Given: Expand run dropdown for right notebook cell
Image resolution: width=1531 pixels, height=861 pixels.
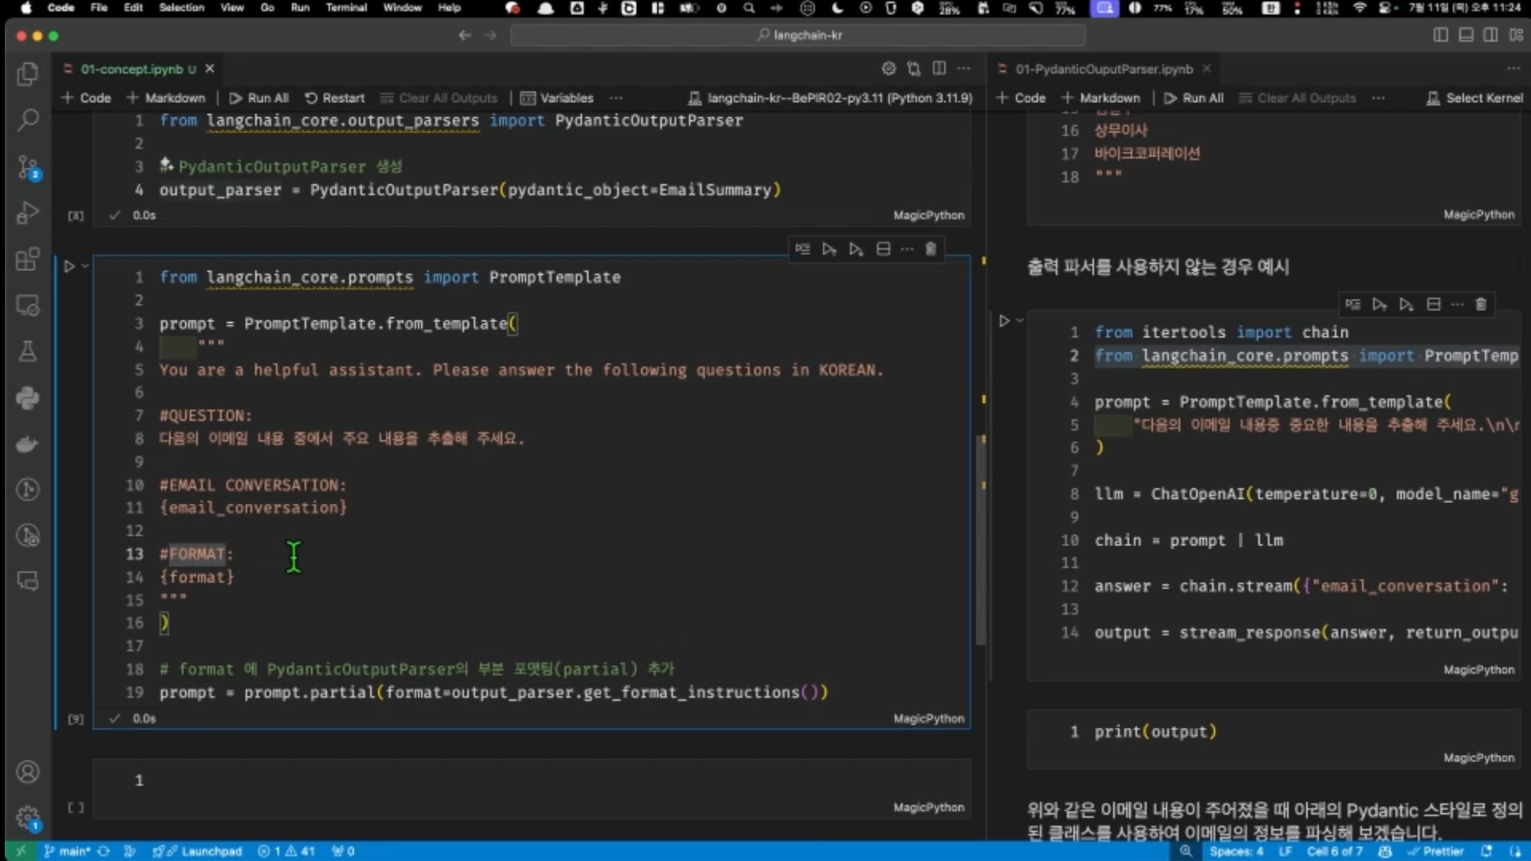Looking at the screenshot, I should tap(1020, 320).
